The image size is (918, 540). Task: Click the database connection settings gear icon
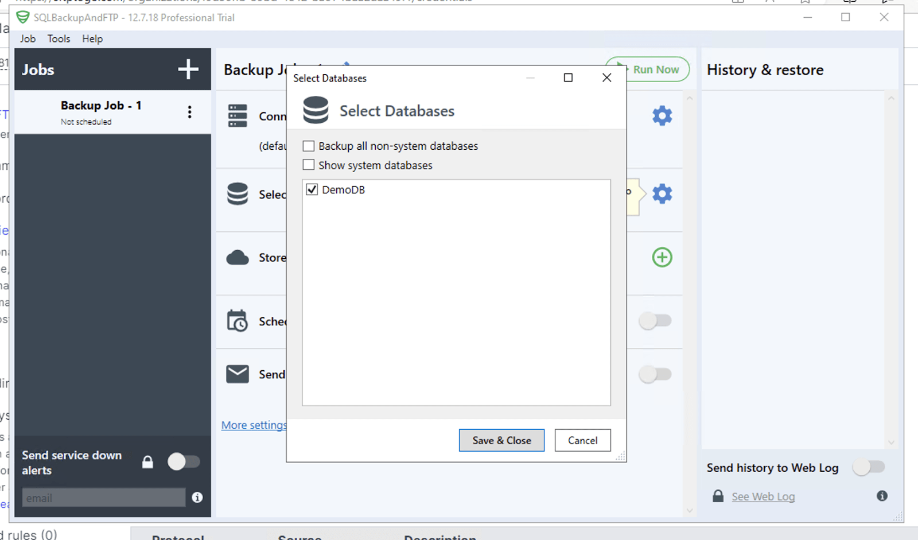coord(662,115)
